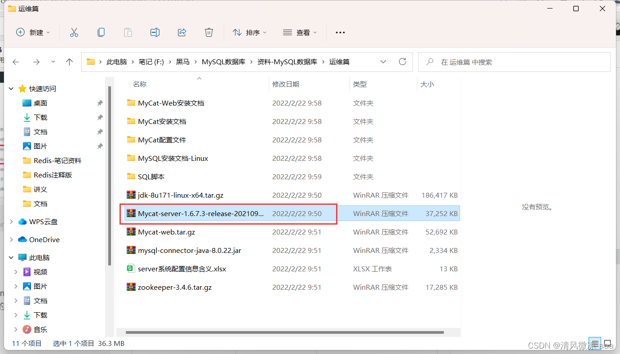Image resolution: width=620 pixels, height=354 pixels.
Task: Open Redis注释版 in quick access
Action: 53,175
